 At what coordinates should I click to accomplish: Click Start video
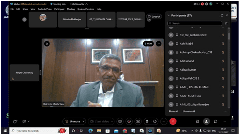click(x=100, y=122)
